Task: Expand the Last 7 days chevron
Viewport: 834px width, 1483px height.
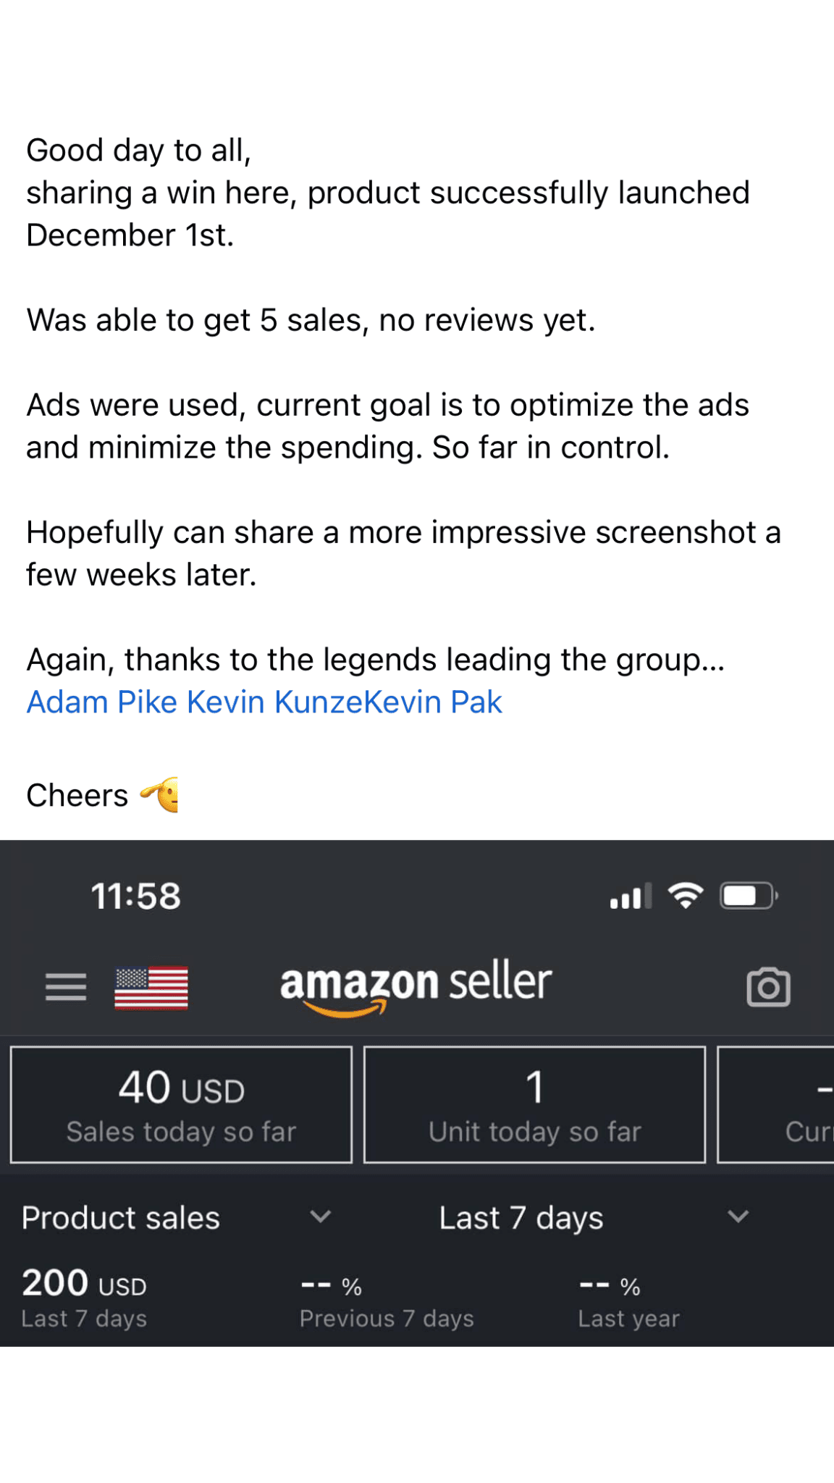Action: point(738,1217)
